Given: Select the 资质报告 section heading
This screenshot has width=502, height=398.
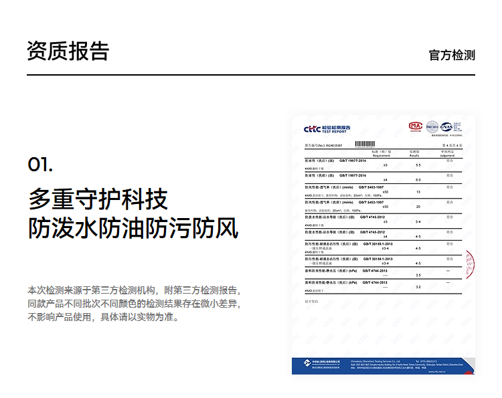Looking at the screenshot, I should coord(68,51).
